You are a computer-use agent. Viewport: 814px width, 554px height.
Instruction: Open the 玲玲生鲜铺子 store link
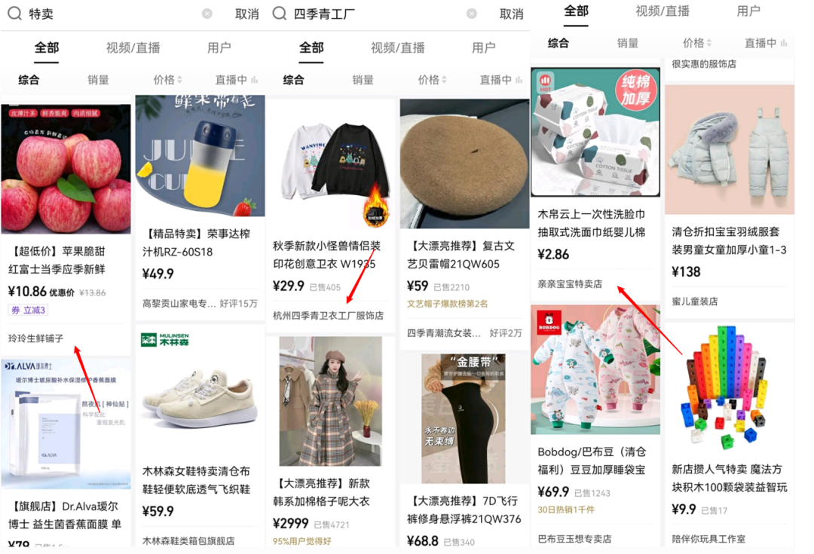36,338
